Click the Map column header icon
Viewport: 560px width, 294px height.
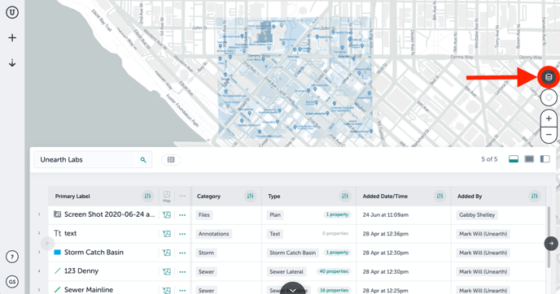[x=167, y=197]
